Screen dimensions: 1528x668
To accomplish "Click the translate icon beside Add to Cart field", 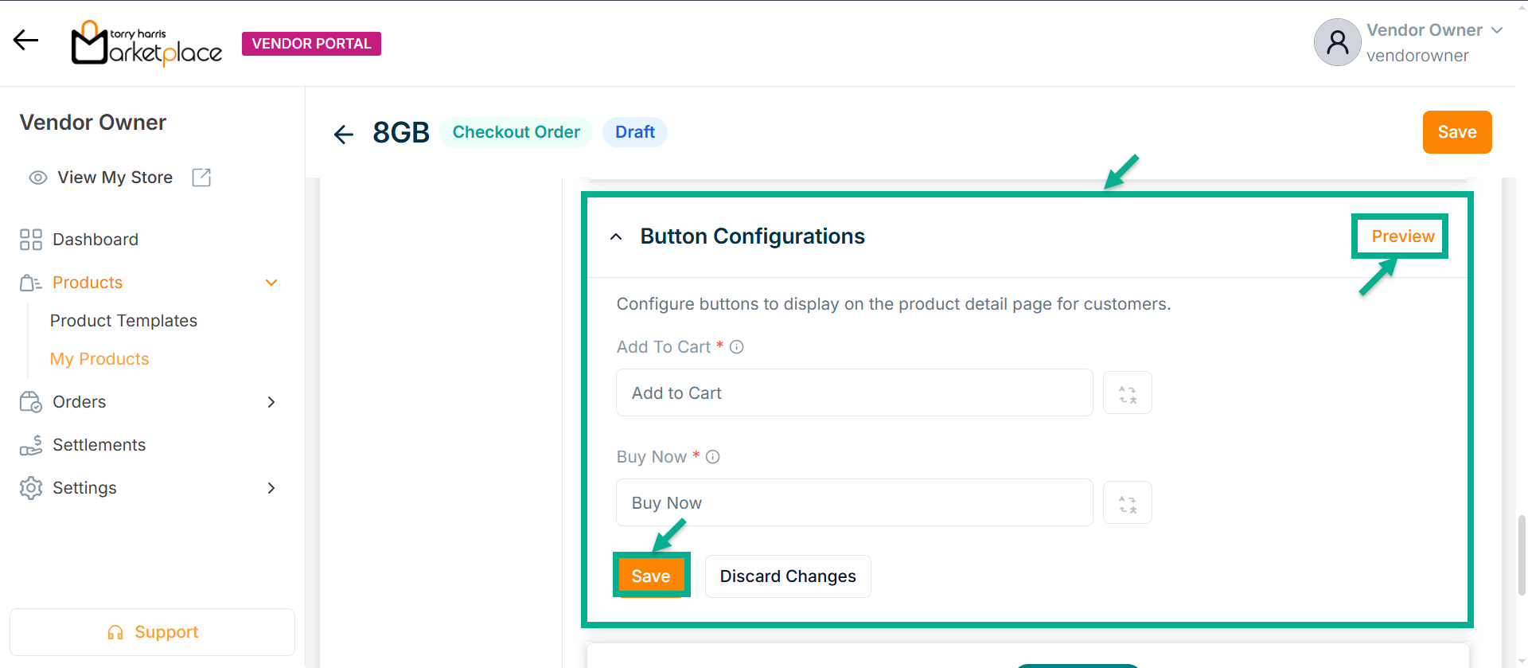I will pos(1127,393).
